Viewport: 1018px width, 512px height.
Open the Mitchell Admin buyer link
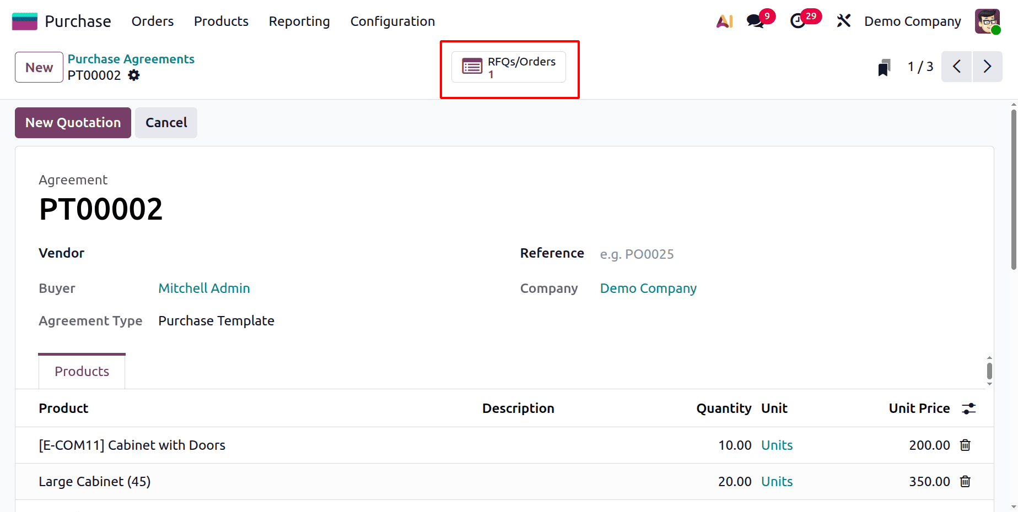pos(204,288)
